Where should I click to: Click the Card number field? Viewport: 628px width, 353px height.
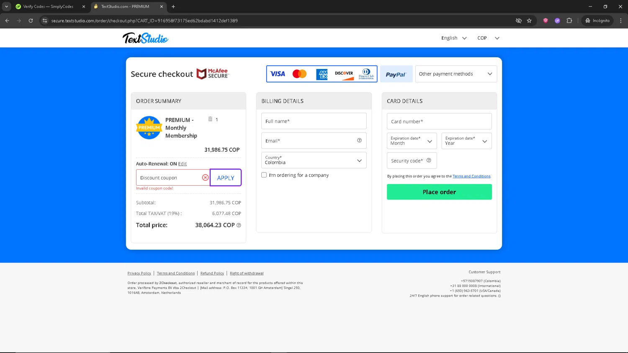click(439, 121)
